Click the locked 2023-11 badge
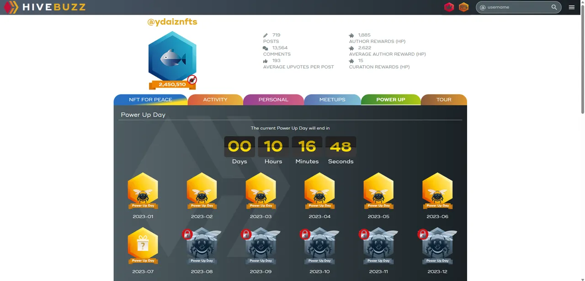The width and height of the screenshot is (585, 281). [378, 246]
